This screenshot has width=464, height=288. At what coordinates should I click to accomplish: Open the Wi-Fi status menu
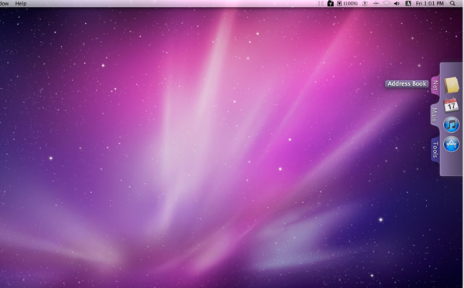(387, 4)
